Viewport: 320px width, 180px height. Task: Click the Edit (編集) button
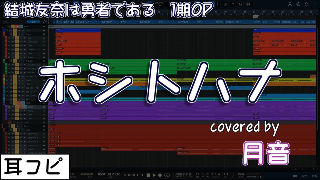click(295, 176)
